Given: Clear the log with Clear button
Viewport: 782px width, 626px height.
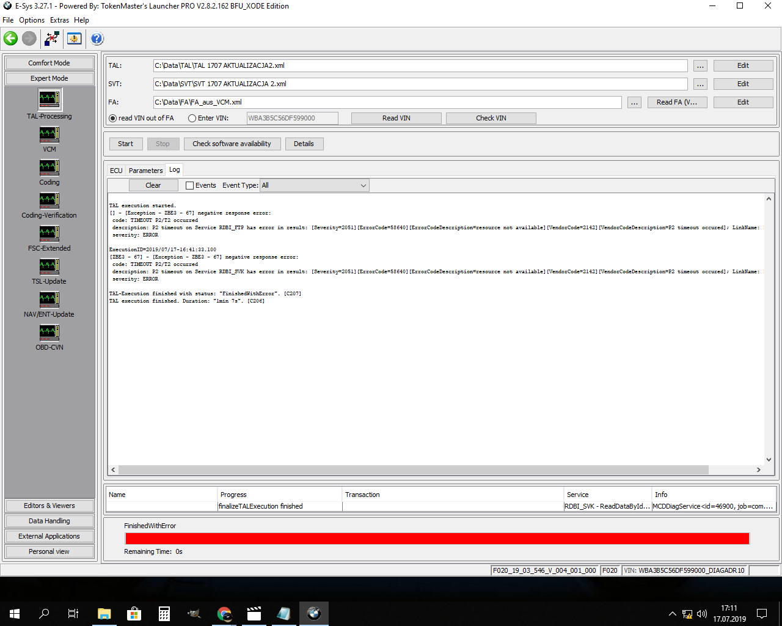Looking at the screenshot, I should (x=153, y=185).
